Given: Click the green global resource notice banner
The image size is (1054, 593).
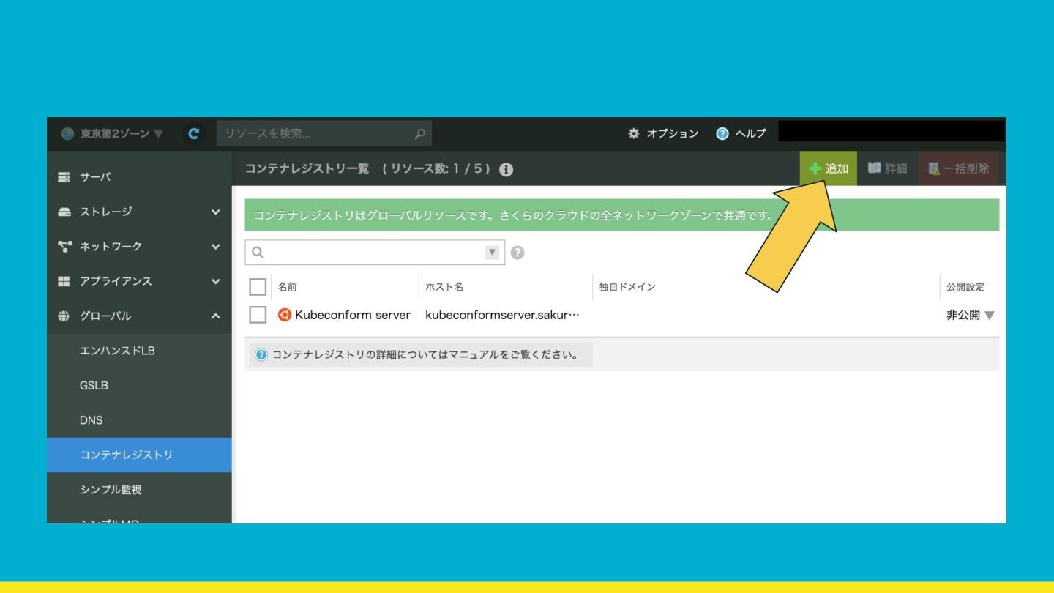Looking at the screenshot, I should pyautogui.click(x=622, y=215).
